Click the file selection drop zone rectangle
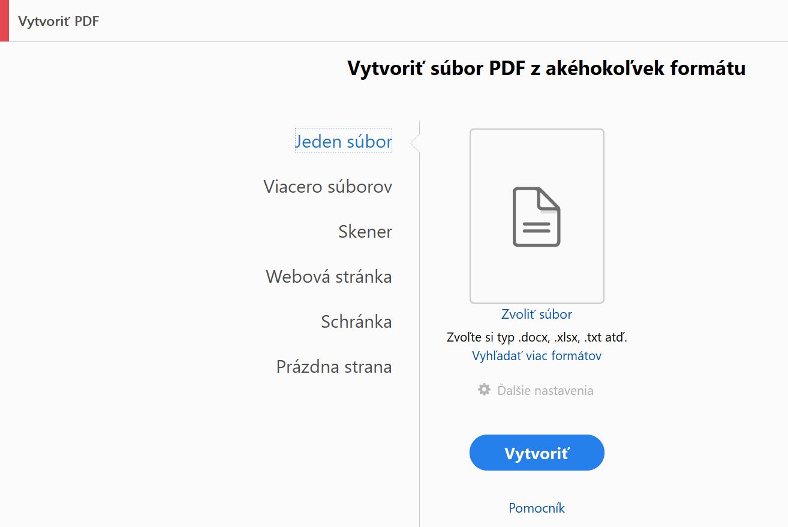Viewport: 788px width, 527px height. pyautogui.click(x=537, y=215)
